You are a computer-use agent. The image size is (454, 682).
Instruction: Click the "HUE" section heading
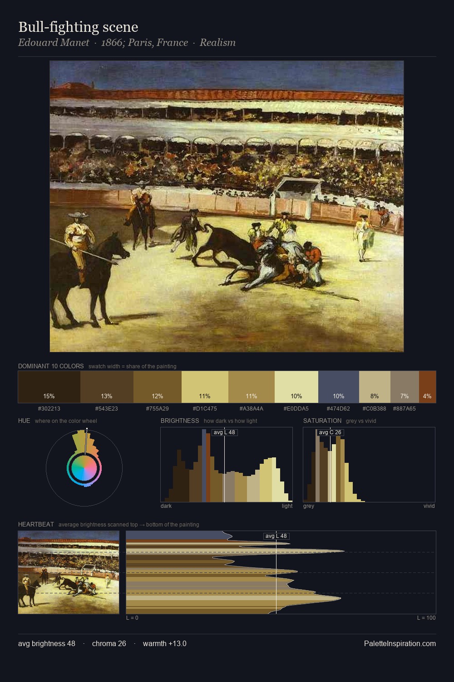[x=24, y=421]
